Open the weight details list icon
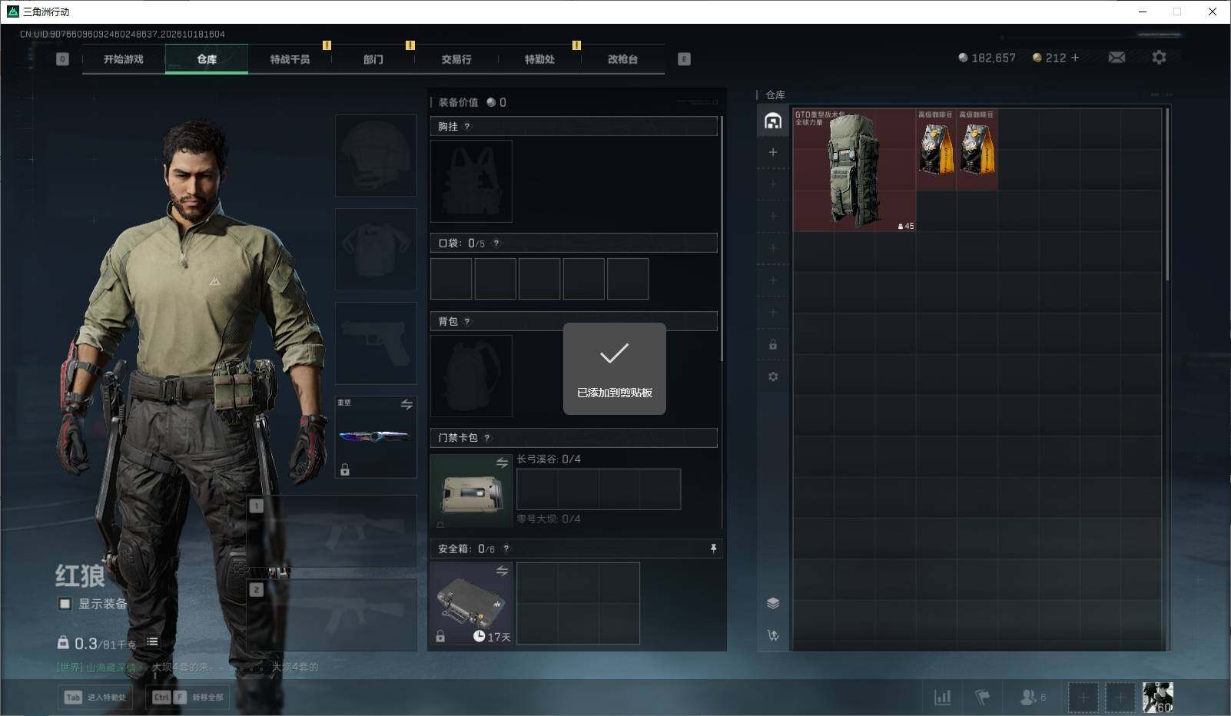This screenshot has height=716, width=1231. 152,641
